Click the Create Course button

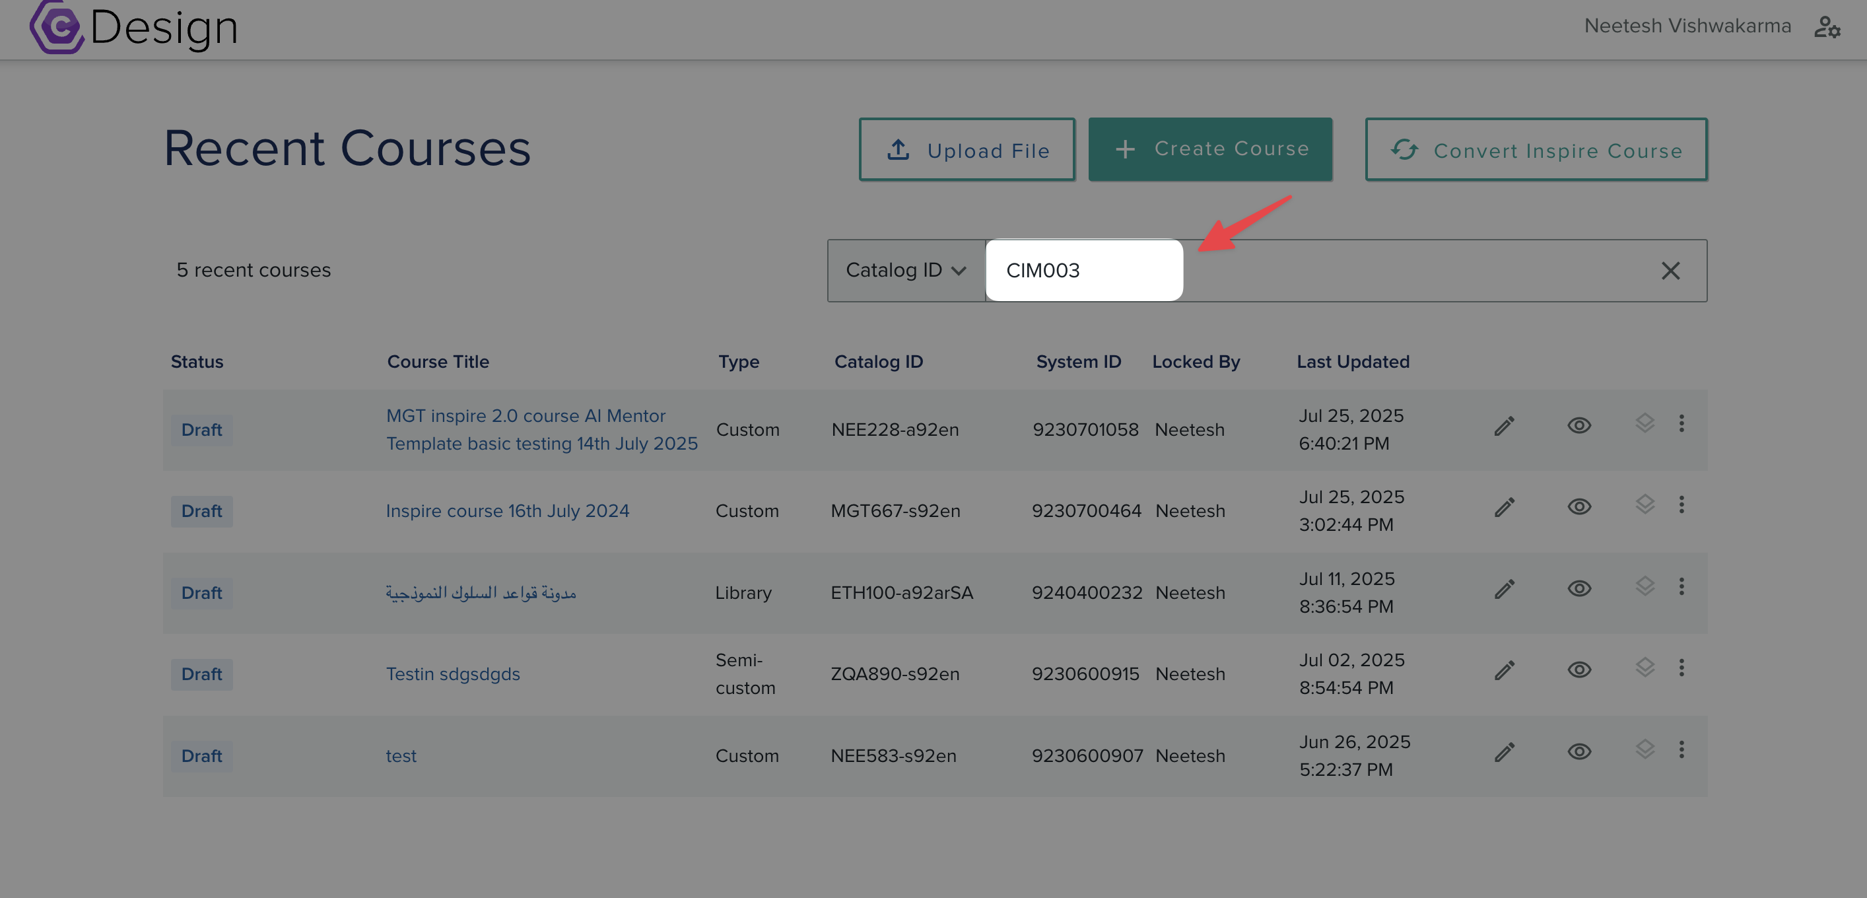[1209, 149]
